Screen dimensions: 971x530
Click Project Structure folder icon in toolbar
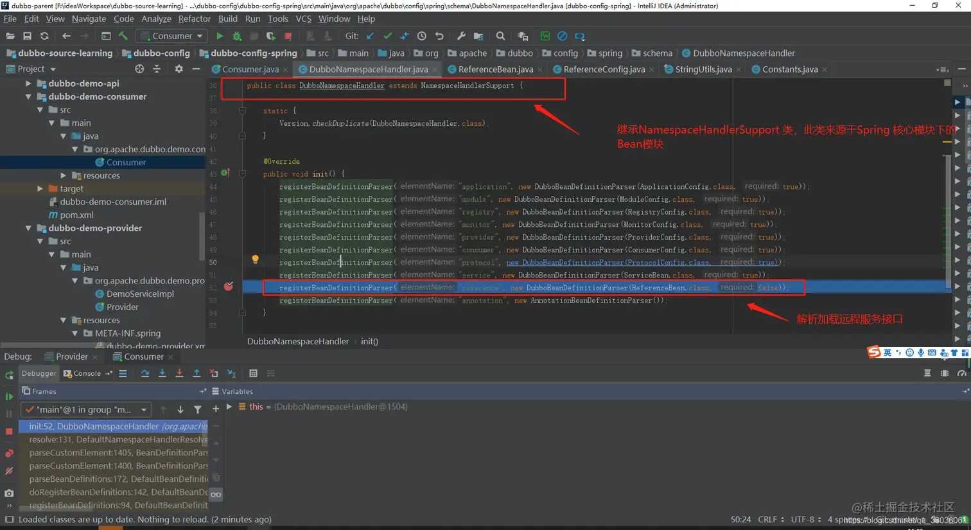pos(478,36)
